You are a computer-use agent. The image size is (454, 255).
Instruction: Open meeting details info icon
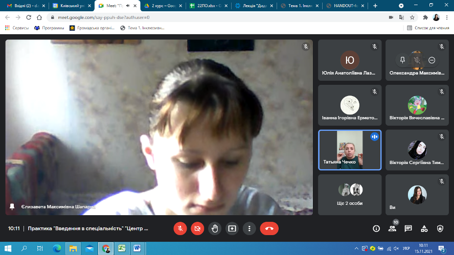pos(376,228)
